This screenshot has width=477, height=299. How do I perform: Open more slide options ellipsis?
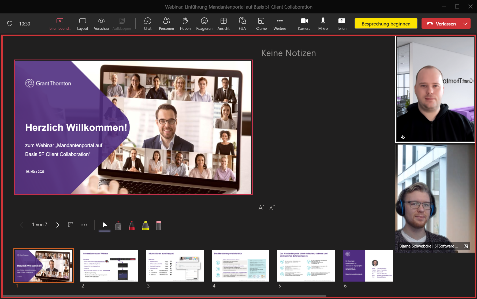pos(84,225)
